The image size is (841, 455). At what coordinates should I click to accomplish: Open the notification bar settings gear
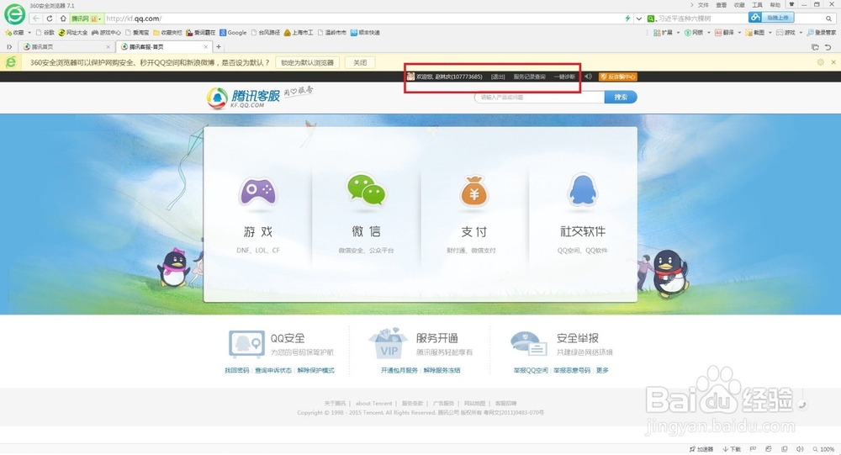820,62
